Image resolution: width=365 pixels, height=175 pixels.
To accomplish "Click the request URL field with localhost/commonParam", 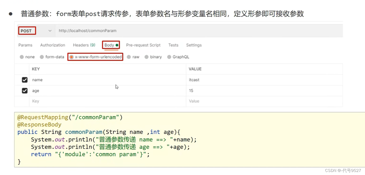I will tap(199, 31).
